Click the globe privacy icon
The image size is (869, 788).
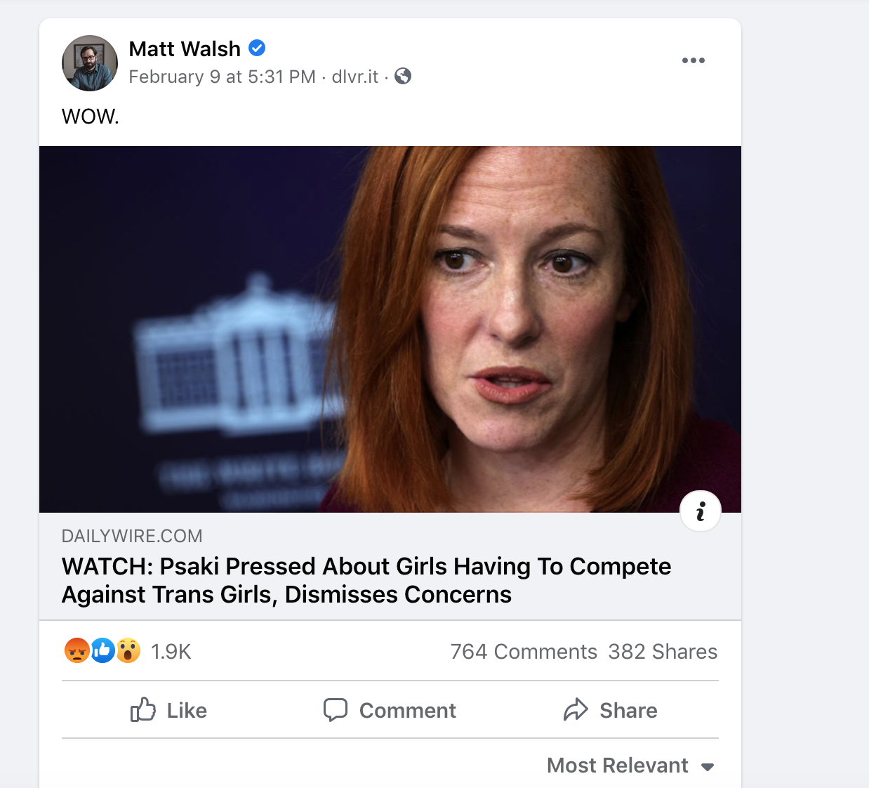point(402,76)
